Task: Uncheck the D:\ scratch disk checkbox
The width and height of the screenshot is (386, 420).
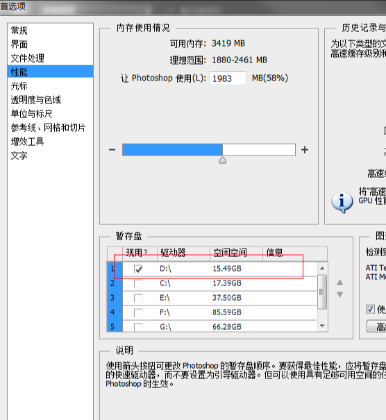Action: coord(138,269)
